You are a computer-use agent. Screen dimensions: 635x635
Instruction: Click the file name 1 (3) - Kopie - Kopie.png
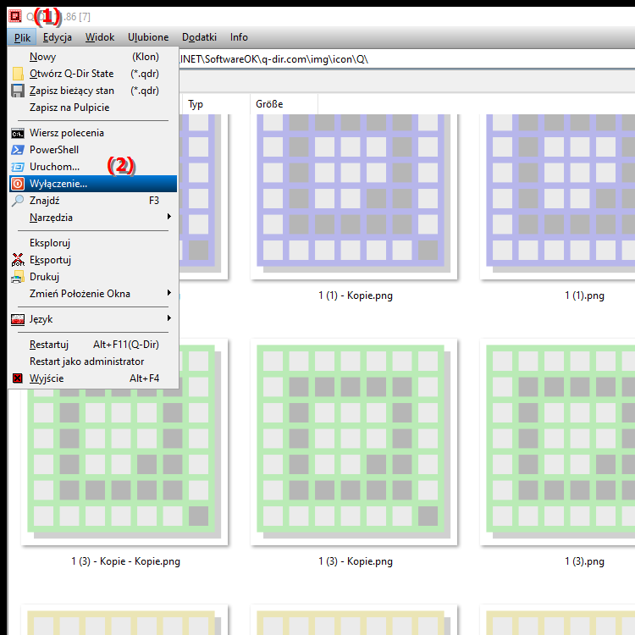tap(125, 561)
